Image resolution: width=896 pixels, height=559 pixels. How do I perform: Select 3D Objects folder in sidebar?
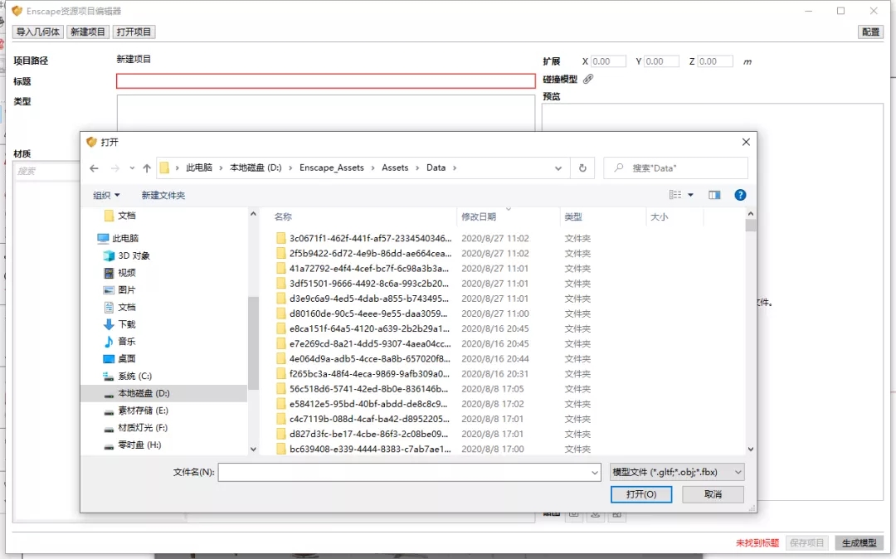(134, 255)
